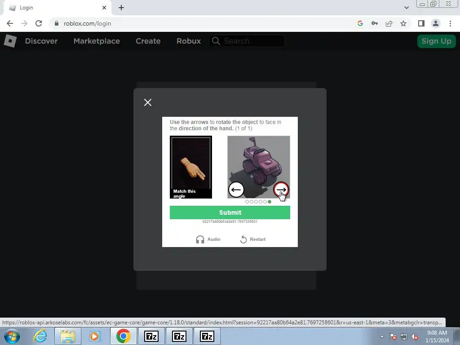460x345 pixels.
Task: Click the lock site info icon
Action: point(57,23)
